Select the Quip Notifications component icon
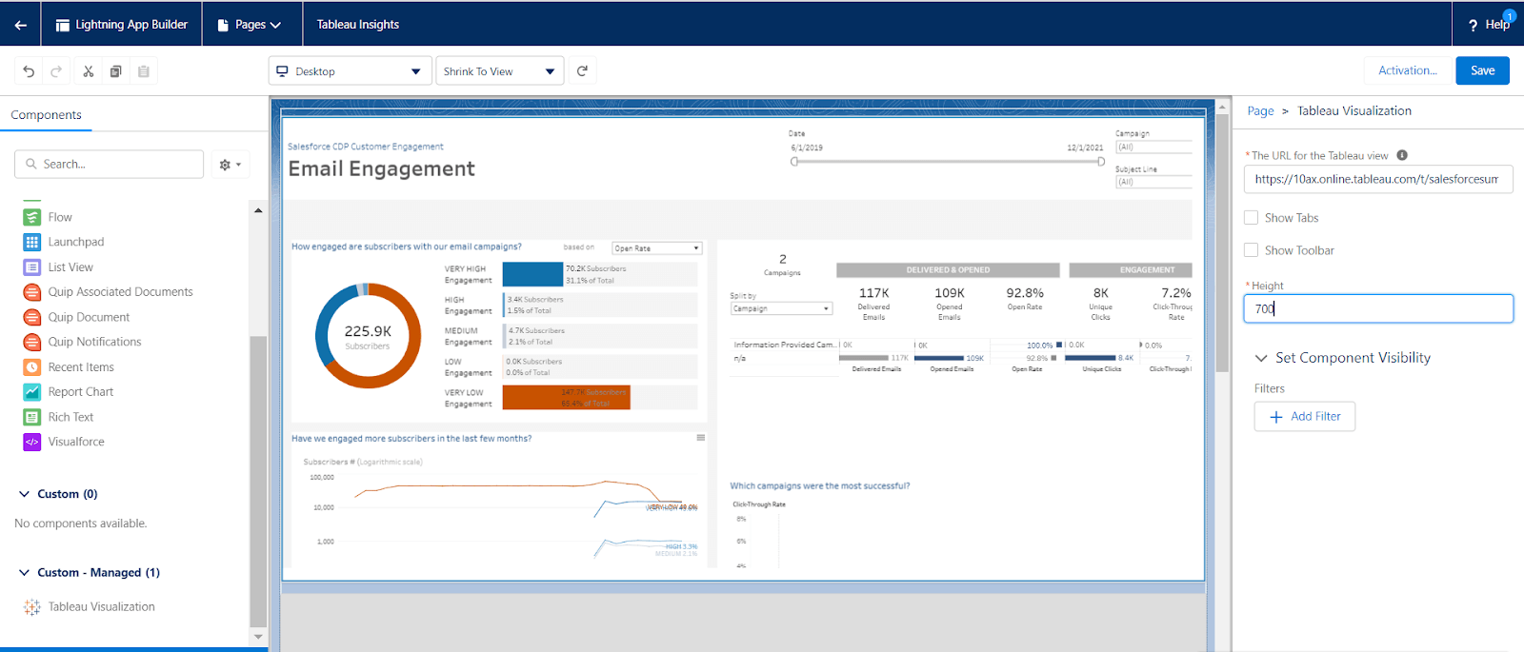Viewport: 1524px width, 652px height. (x=32, y=342)
